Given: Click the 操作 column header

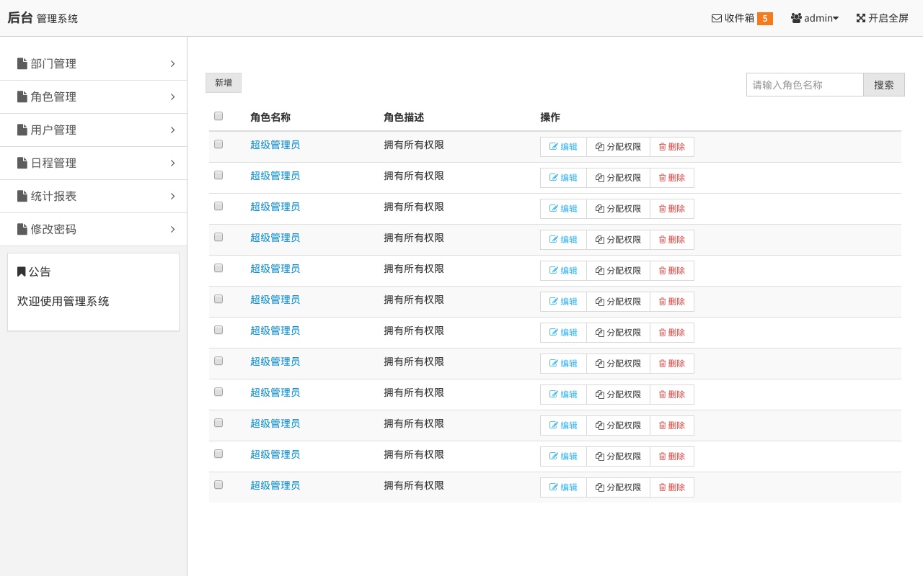Looking at the screenshot, I should [x=550, y=117].
